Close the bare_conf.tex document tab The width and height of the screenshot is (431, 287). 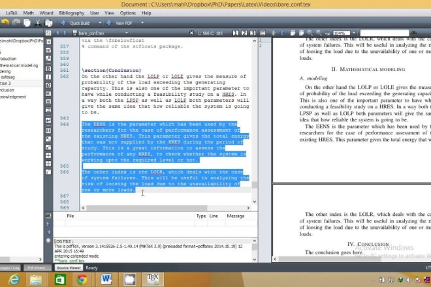point(191,33)
